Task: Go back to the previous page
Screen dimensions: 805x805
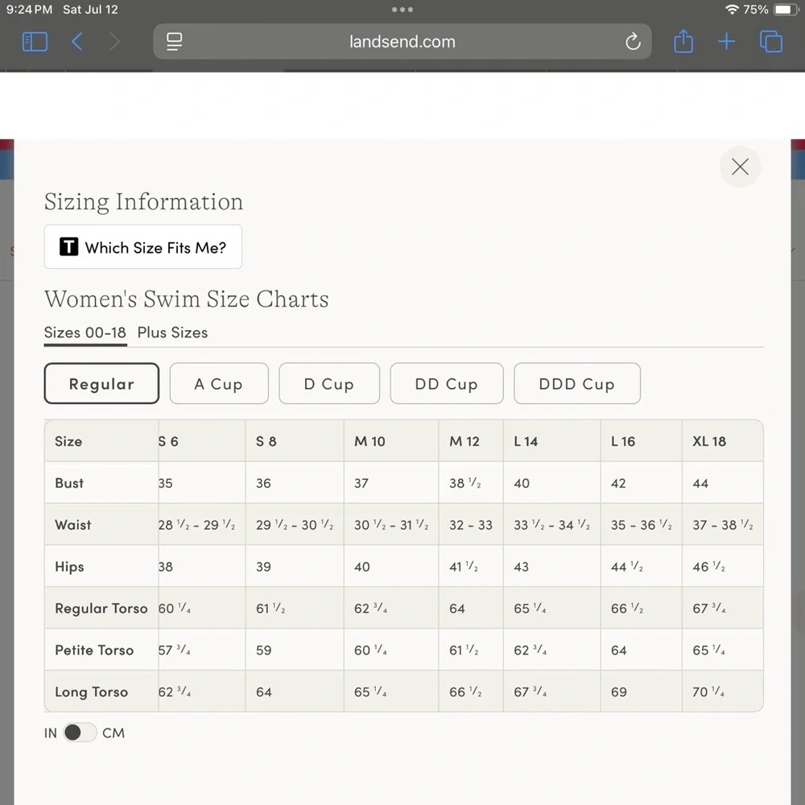Action: pyautogui.click(x=77, y=42)
